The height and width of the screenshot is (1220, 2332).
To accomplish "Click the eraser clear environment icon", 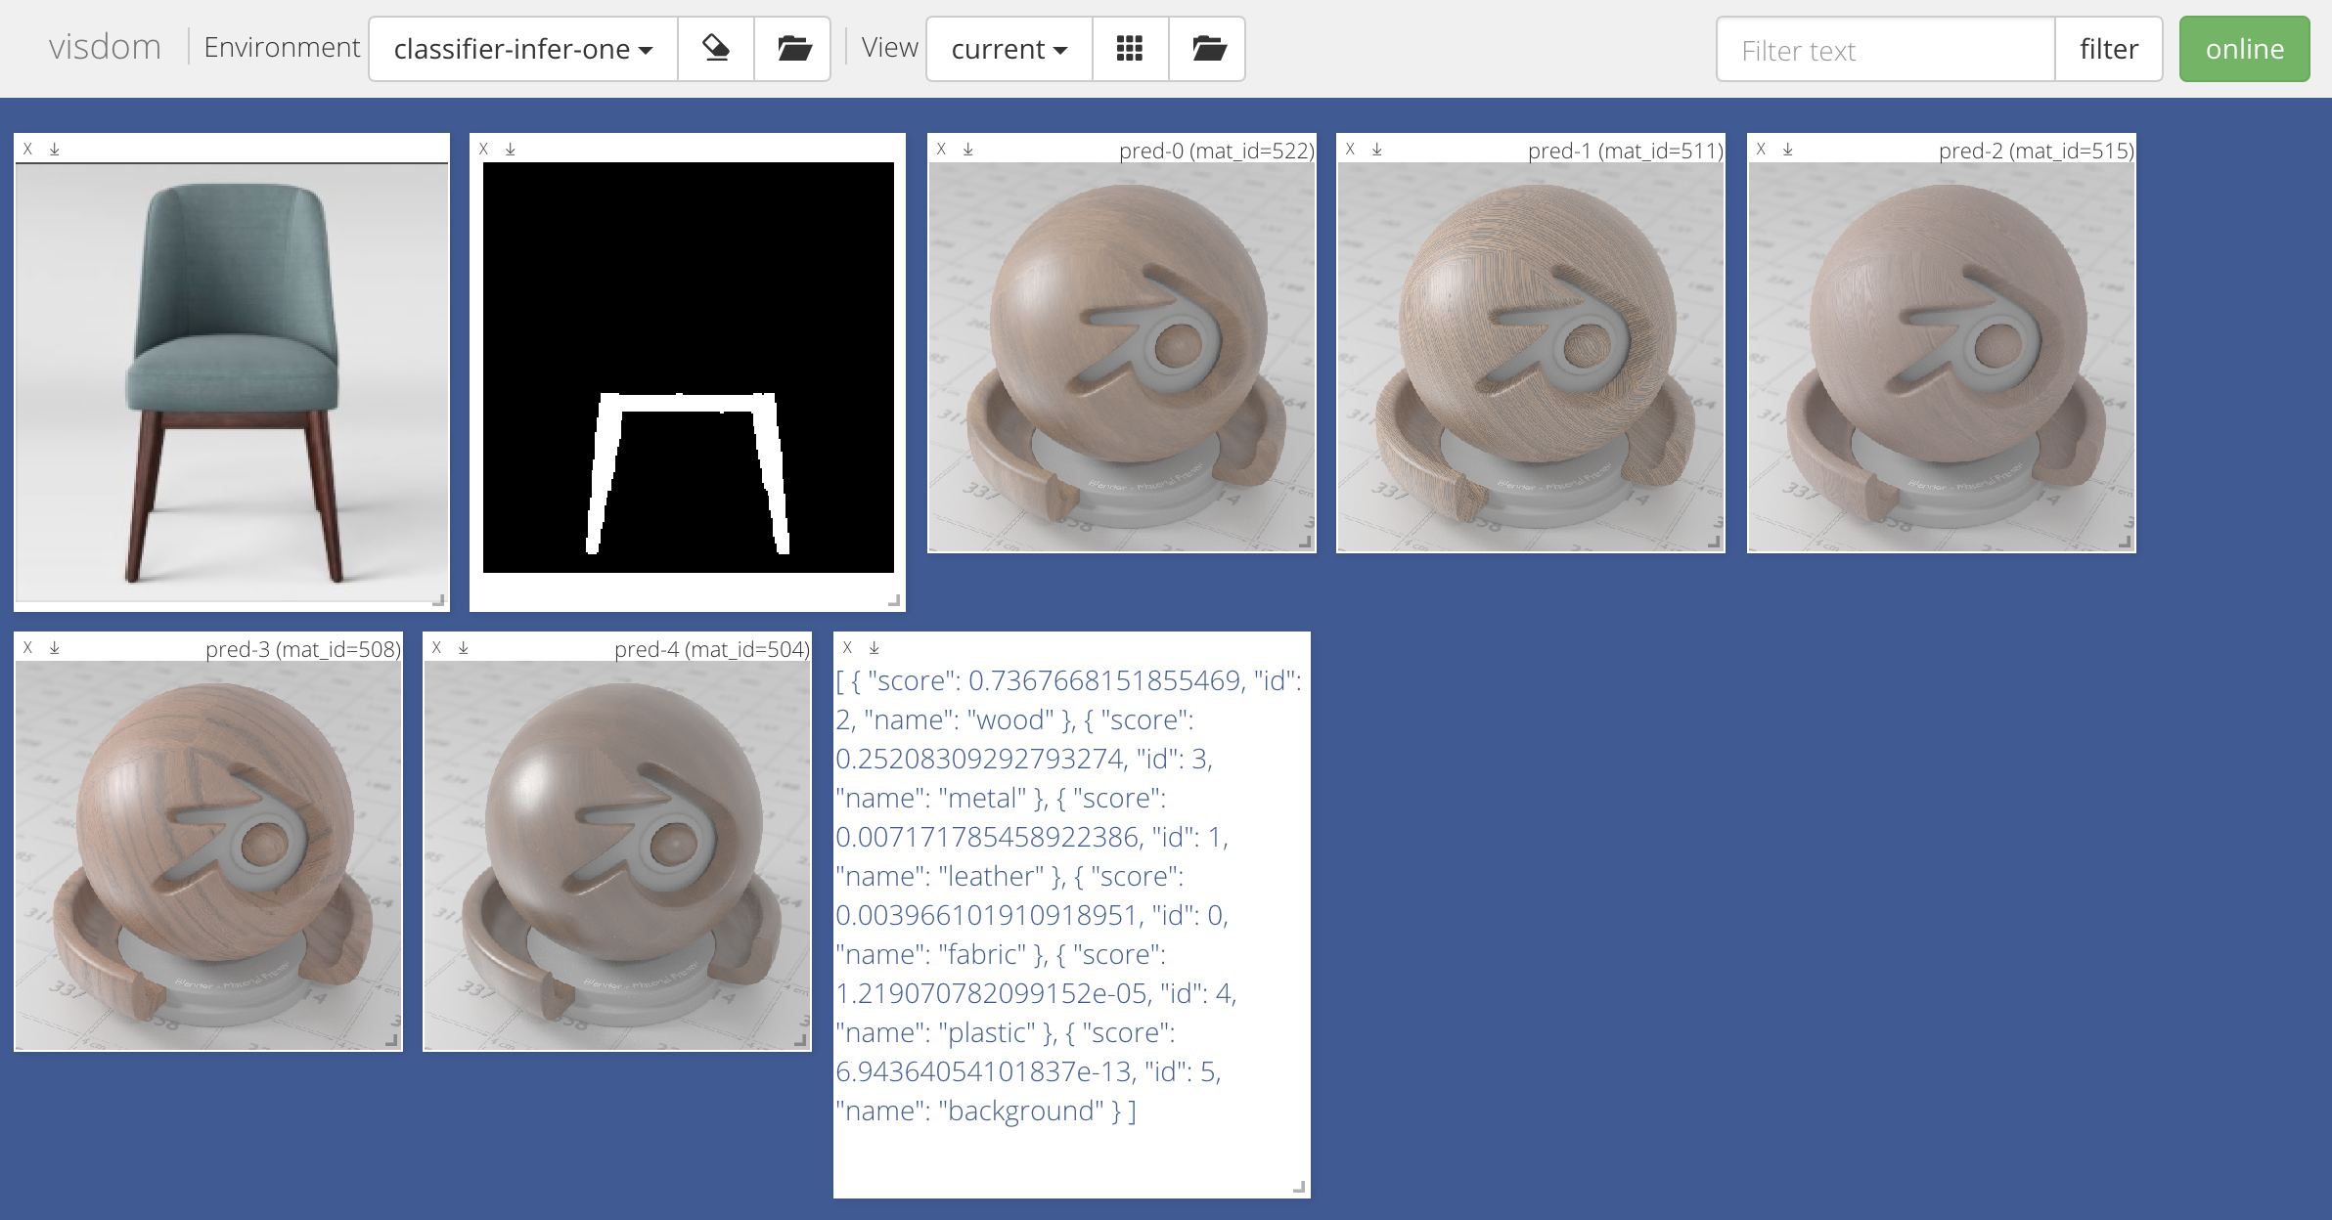I will (x=716, y=49).
